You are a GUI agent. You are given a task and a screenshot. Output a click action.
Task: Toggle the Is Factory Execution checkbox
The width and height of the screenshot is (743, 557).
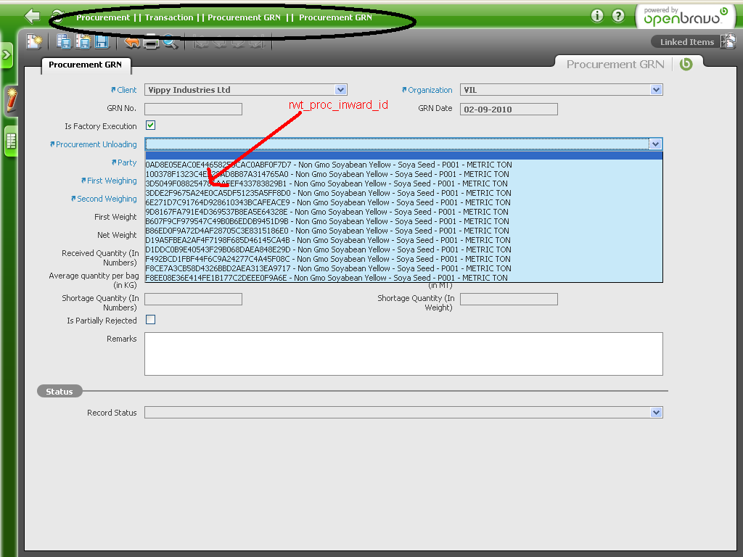pyautogui.click(x=151, y=125)
